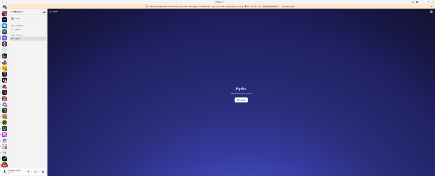Open Discord direct messages home icon
Image resolution: width=435 pixels, height=176 pixels.
[4, 7]
